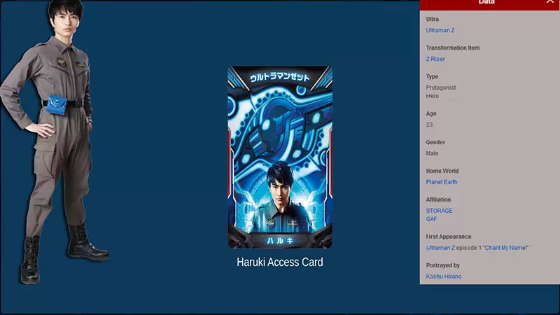
Task: Open the "Chant My Name!" episode link
Action: [x=505, y=248]
